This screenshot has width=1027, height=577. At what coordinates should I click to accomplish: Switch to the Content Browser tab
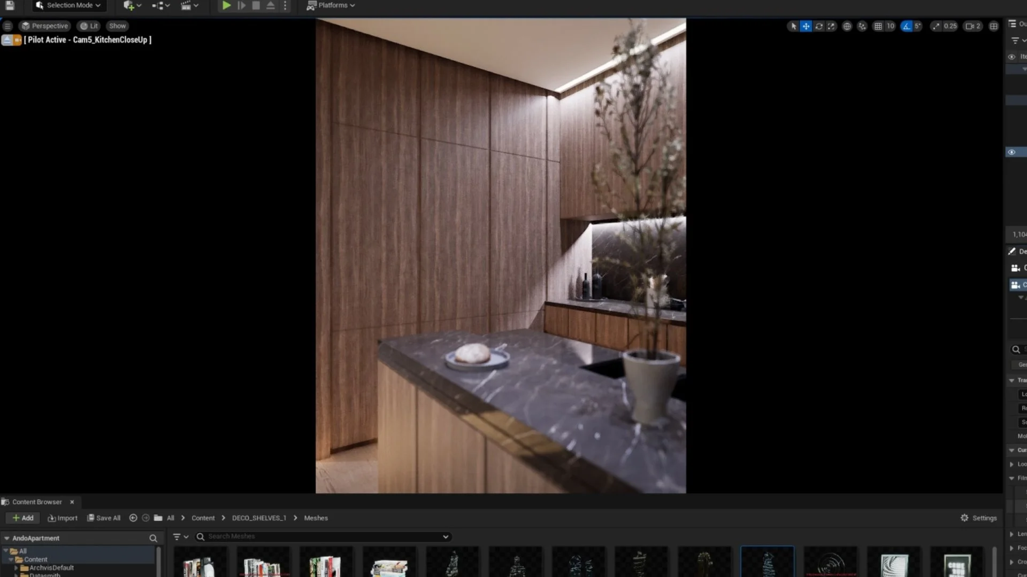36,502
